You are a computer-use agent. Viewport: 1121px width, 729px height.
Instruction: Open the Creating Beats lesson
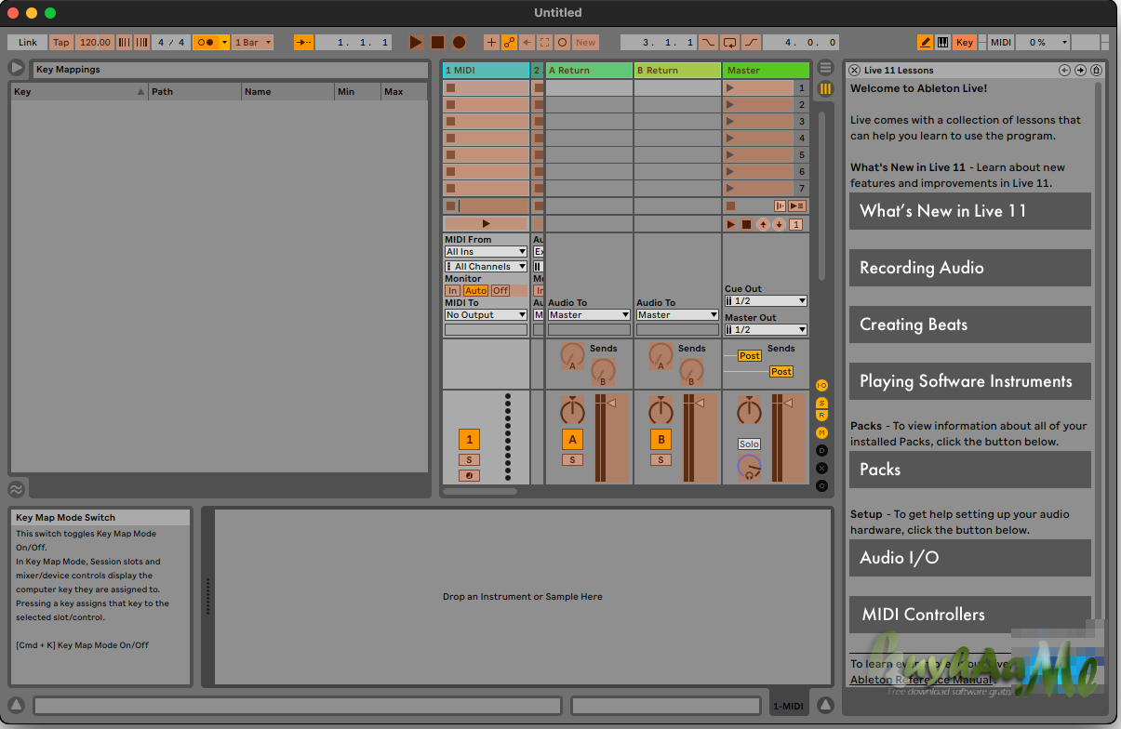click(970, 325)
